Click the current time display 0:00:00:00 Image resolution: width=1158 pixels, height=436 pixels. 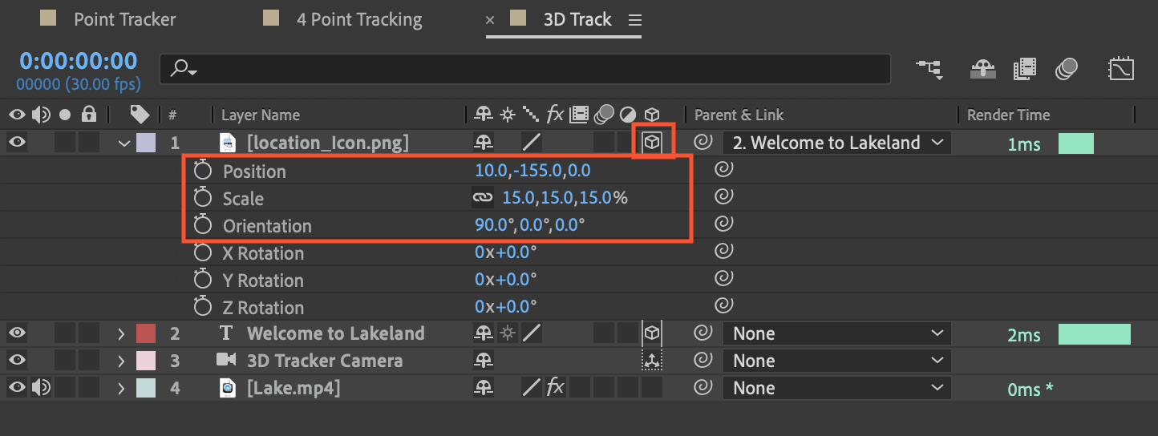point(79,62)
